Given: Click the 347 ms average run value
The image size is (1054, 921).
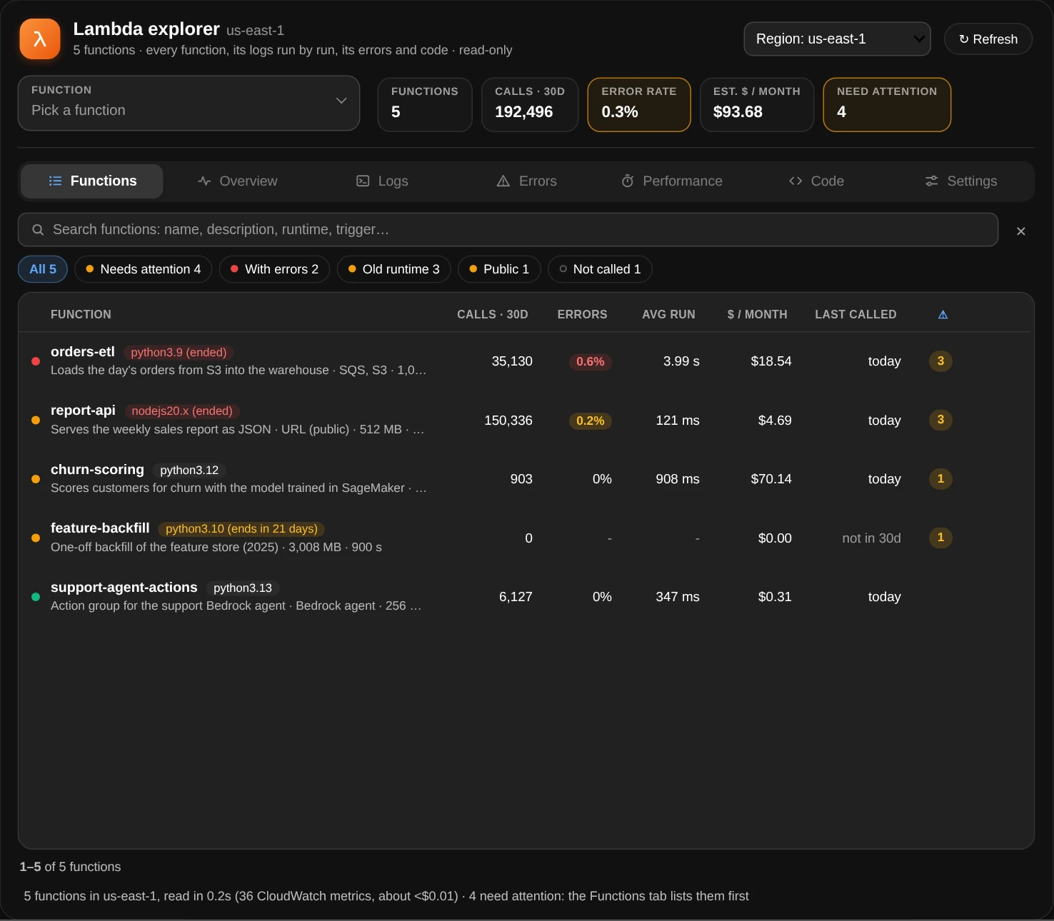Looking at the screenshot, I should (678, 597).
